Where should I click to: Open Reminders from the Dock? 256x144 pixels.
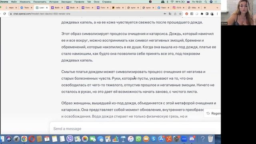click(62, 139)
